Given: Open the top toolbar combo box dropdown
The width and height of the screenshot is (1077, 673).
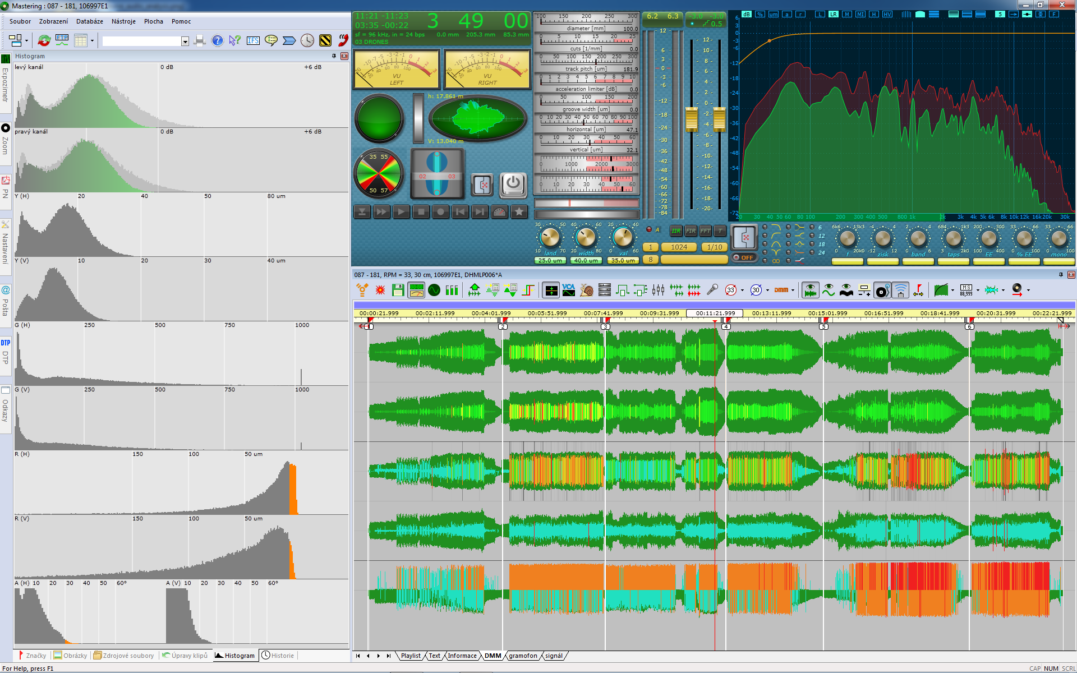Looking at the screenshot, I should pyautogui.click(x=185, y=41).
